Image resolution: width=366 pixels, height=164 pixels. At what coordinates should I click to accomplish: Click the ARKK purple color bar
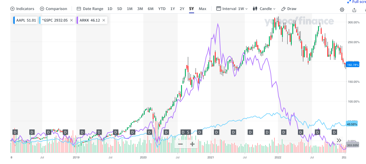77,20
